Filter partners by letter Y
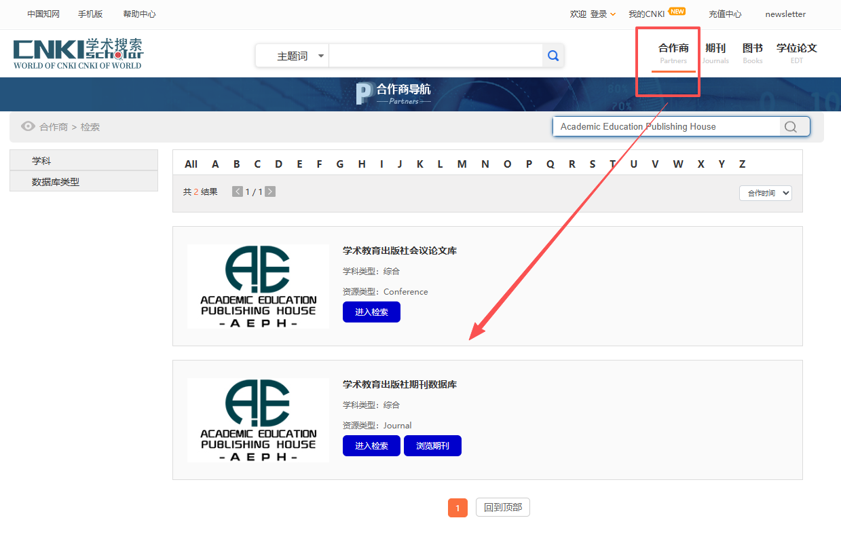The image size is (841, 535). [722, 164]
